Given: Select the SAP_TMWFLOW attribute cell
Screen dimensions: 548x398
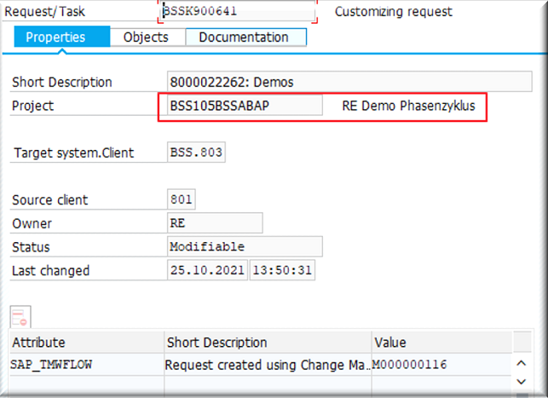Looking at the screenshot, I should coord(85,365).
